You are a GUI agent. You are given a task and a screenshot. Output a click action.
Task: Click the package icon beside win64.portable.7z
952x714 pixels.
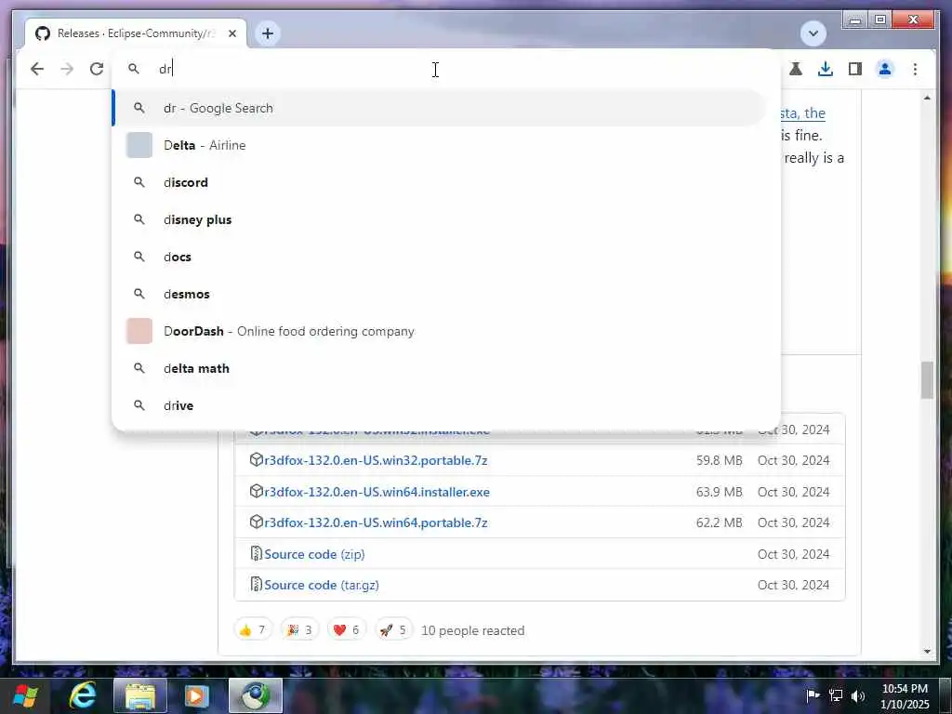[x=257, y=522]
